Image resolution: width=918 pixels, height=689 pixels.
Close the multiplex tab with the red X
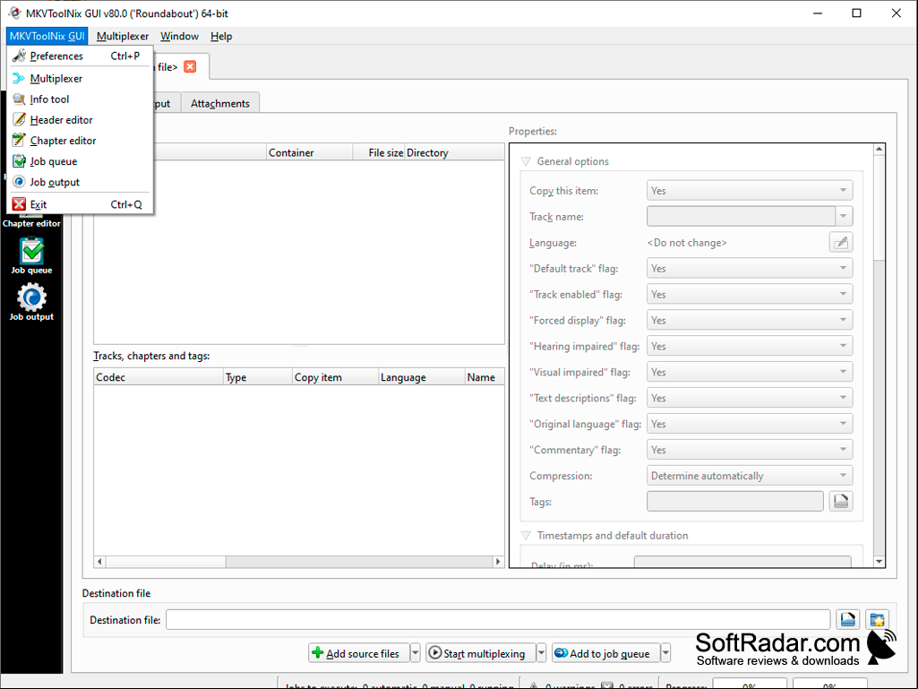tap(190, 67)
